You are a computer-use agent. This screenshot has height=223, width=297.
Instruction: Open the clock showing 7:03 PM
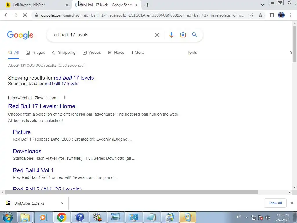pos(282,217)
